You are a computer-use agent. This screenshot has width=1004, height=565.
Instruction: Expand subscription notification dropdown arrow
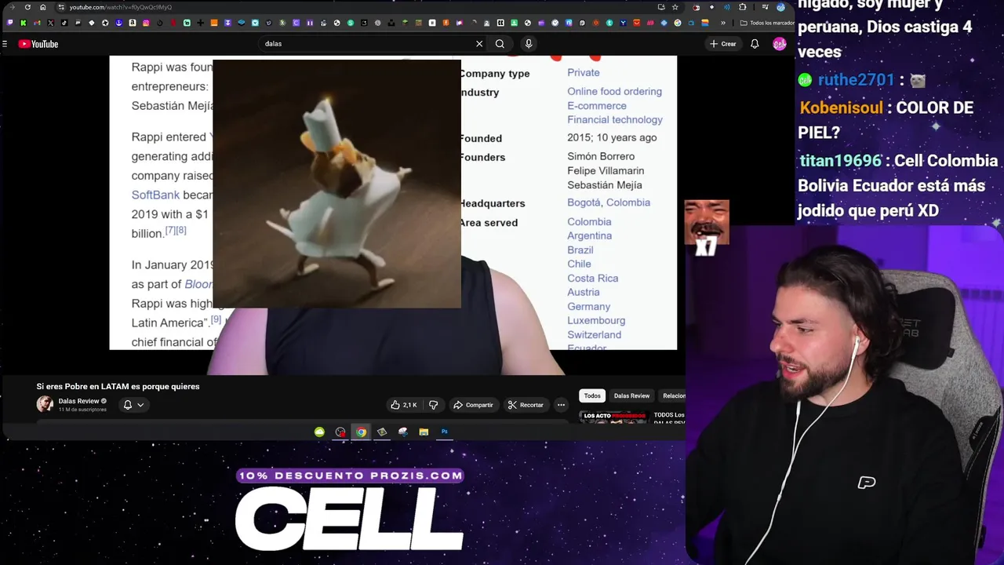tap(140, 405)
